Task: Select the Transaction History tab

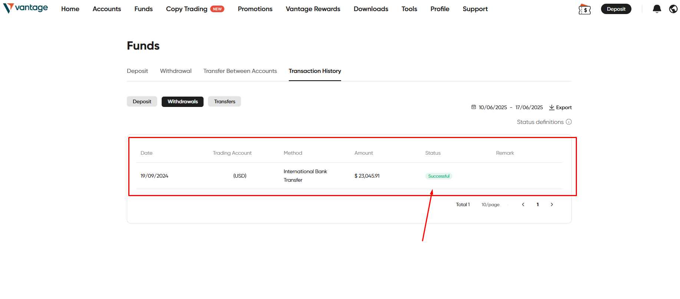Action: (315, 71)
